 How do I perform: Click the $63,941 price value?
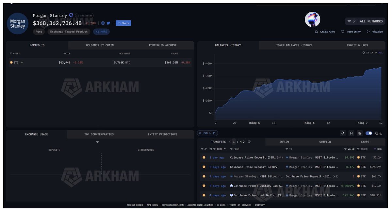(64, 63)
